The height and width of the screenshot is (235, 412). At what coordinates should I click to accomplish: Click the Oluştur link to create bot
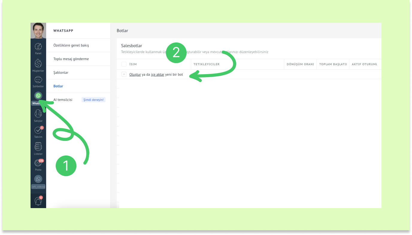coord(135,74)
